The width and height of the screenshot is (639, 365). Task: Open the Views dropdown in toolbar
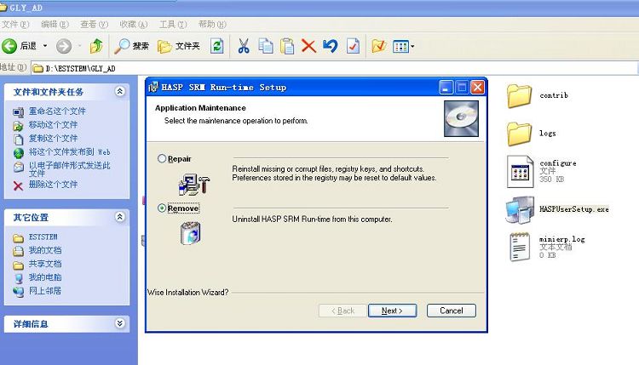(x=404, y=46)
